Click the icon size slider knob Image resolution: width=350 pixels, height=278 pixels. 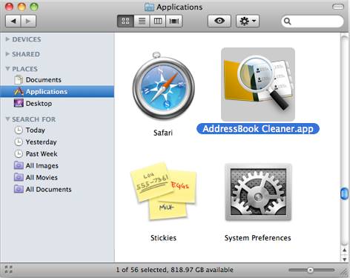[x=311, y=270]
